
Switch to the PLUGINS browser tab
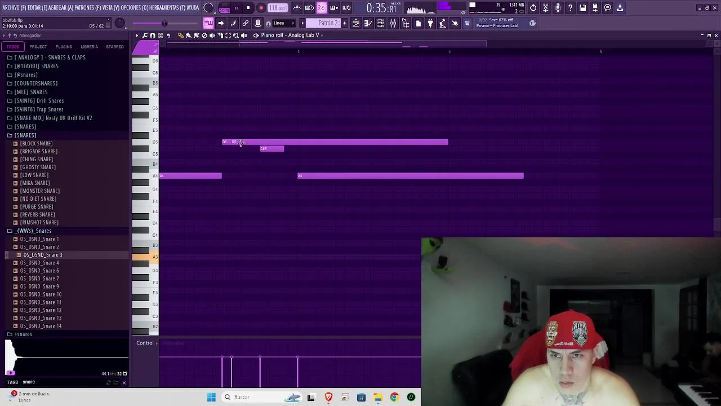click(64, 47)
